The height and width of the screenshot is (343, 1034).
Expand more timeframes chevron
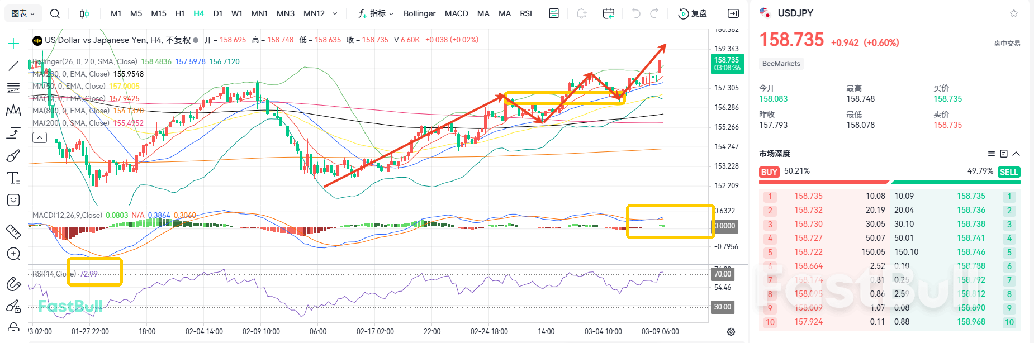coord(335,13)
